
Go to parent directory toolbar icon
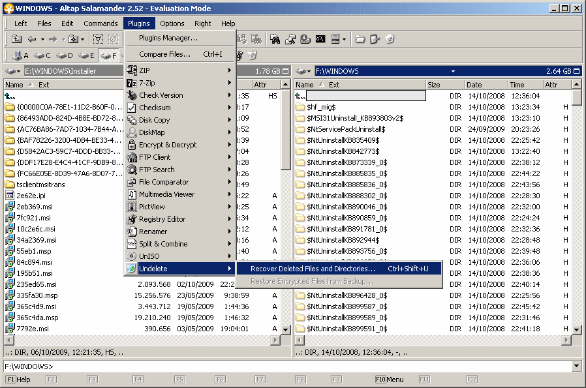pos(16,39)
